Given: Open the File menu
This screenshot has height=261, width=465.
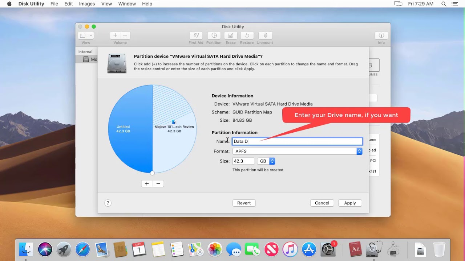Looking at the screenshot, I should [x=54, y=4].
